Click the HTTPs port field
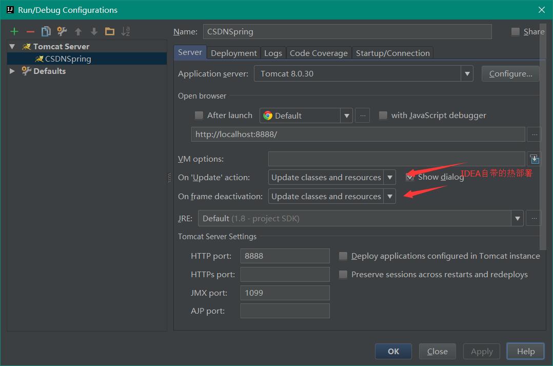 pos(285,274)
